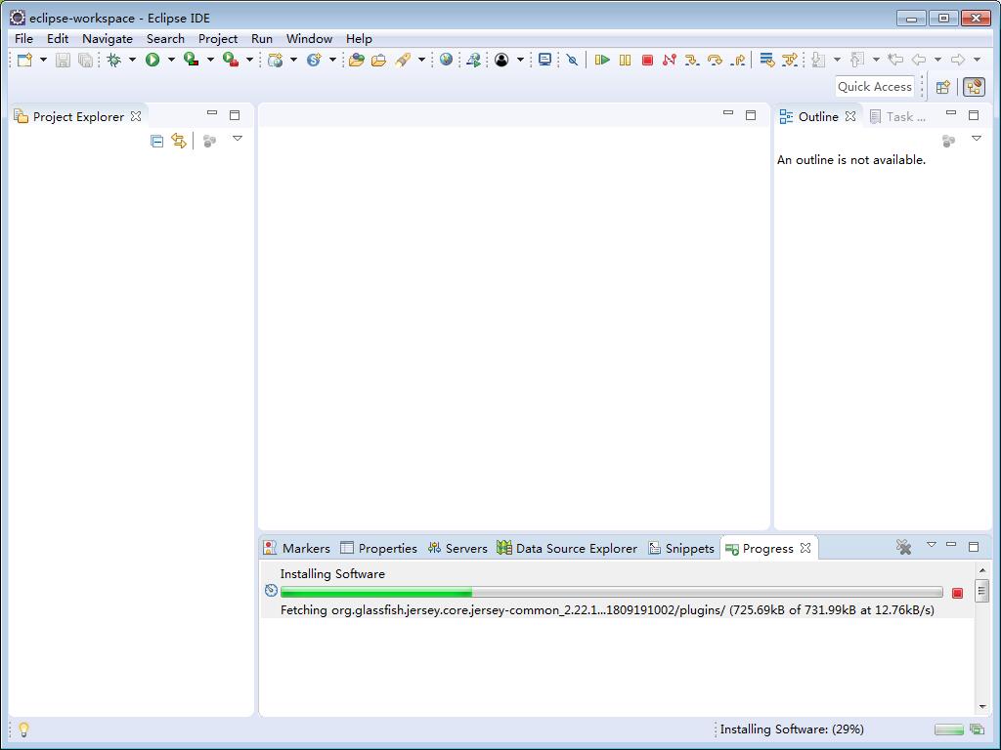1001x750 pixels.
Task: Open the Project menu
Action: [x=218, y=39]
